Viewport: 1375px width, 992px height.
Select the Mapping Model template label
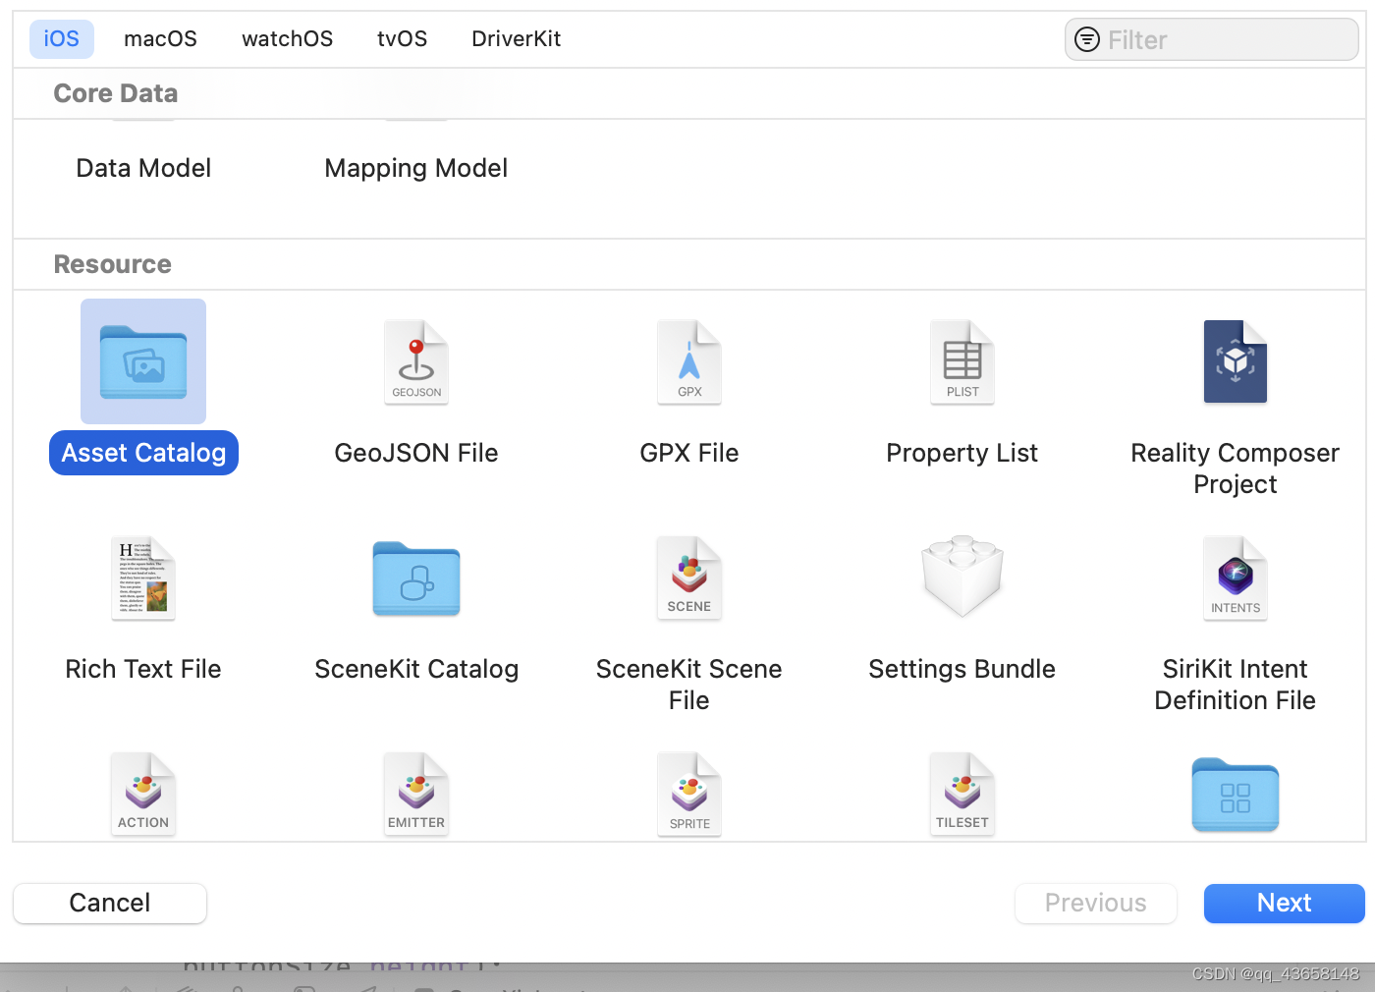416,168
